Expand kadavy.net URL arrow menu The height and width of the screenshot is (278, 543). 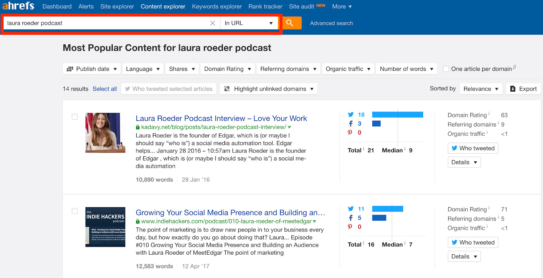(x=289, y=127)
